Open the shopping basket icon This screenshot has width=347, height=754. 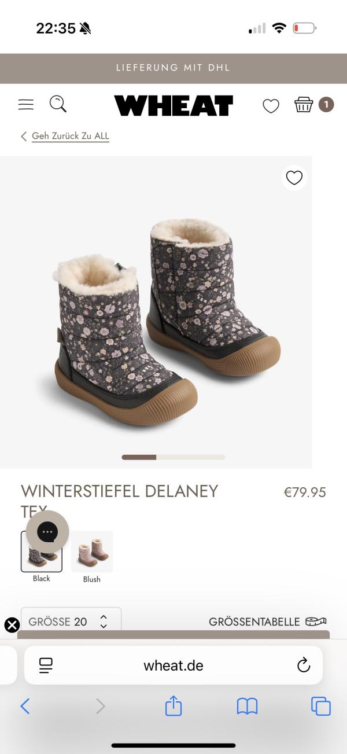click(x=304, y=105)
